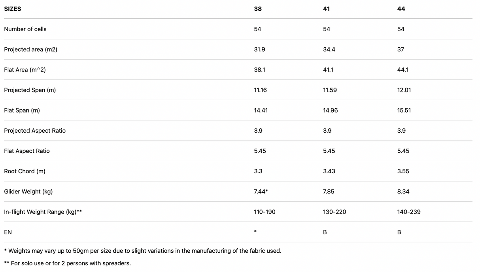Click the Glider Weight value 8.34
The width and height of the screenshot is (480, 272).
click(x=403, y=192)
